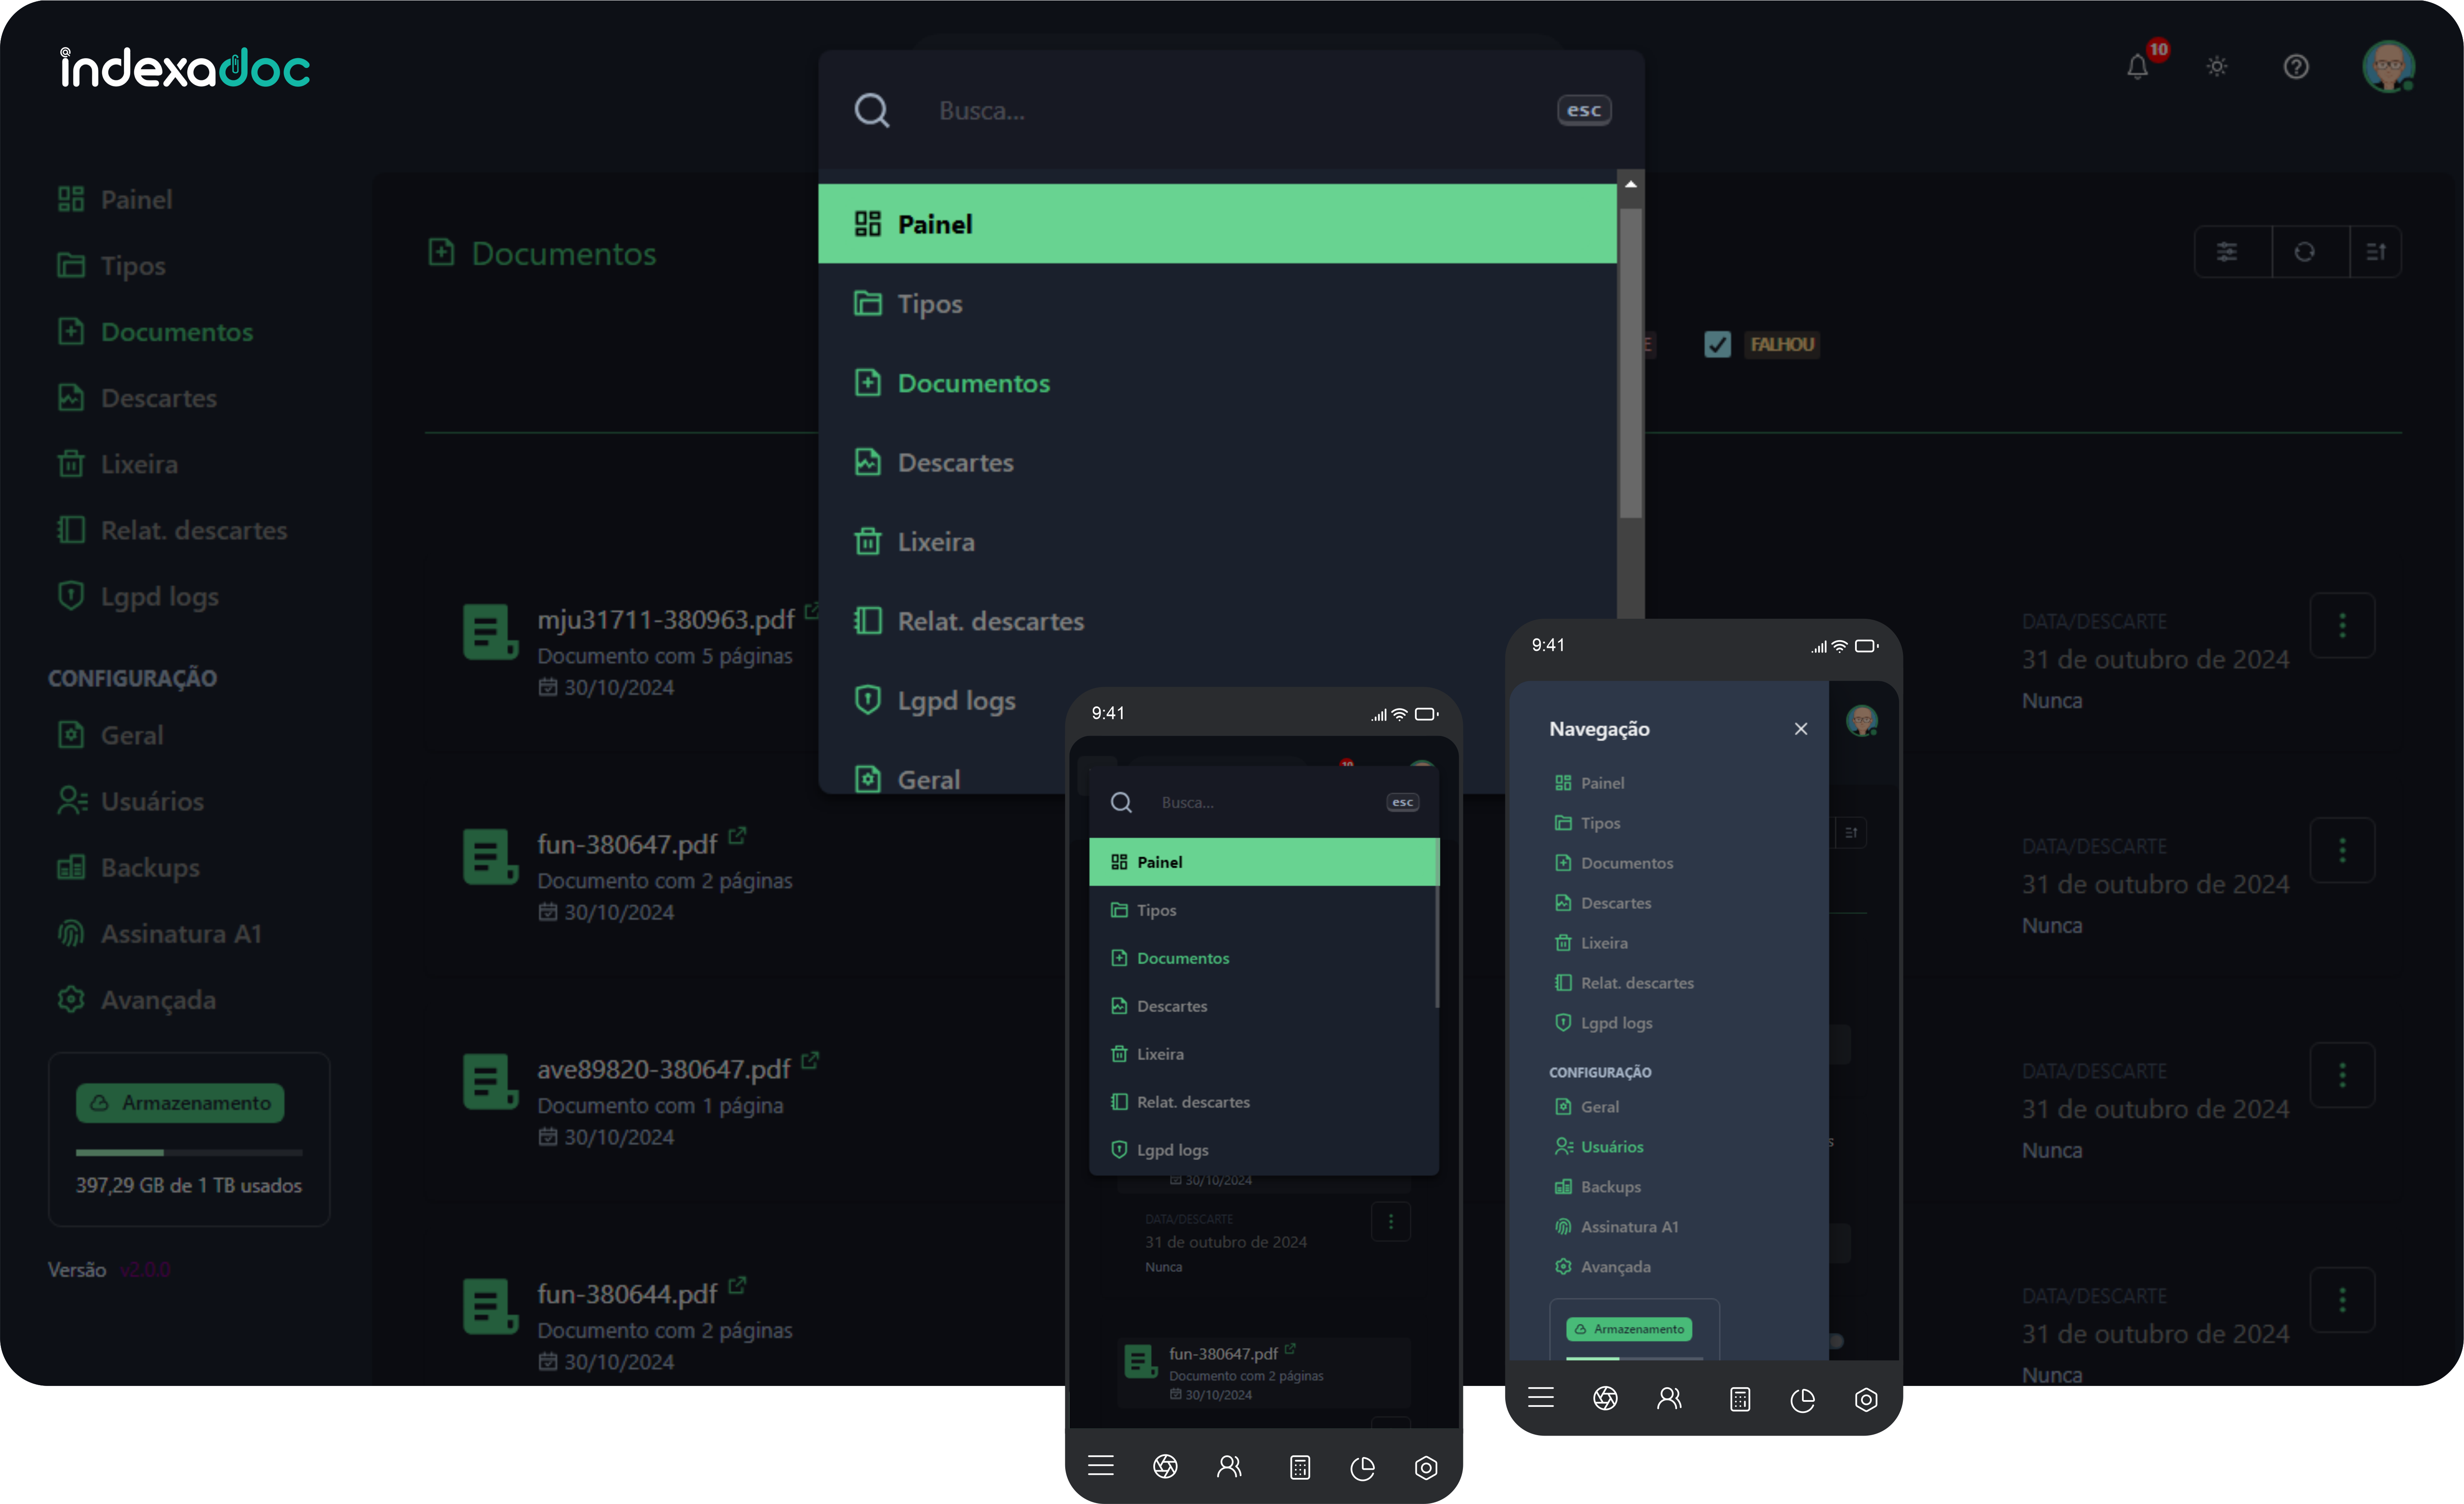Open the three-dot menu on the first DATA/DESCARTE row
This screenshot has width=2464, height=1504.
(2343, 626)
